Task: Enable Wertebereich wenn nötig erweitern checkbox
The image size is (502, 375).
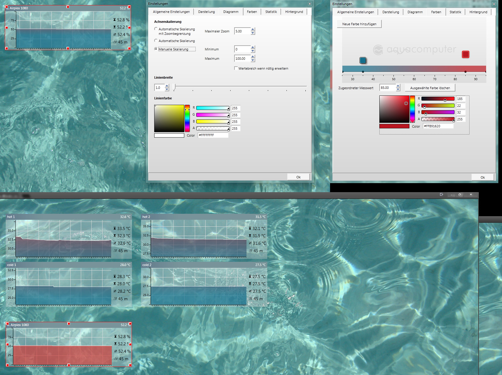Action: (x=236, y=68)
